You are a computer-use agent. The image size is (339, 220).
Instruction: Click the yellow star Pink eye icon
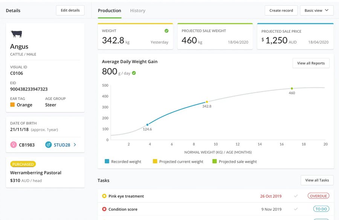point(104,196)
